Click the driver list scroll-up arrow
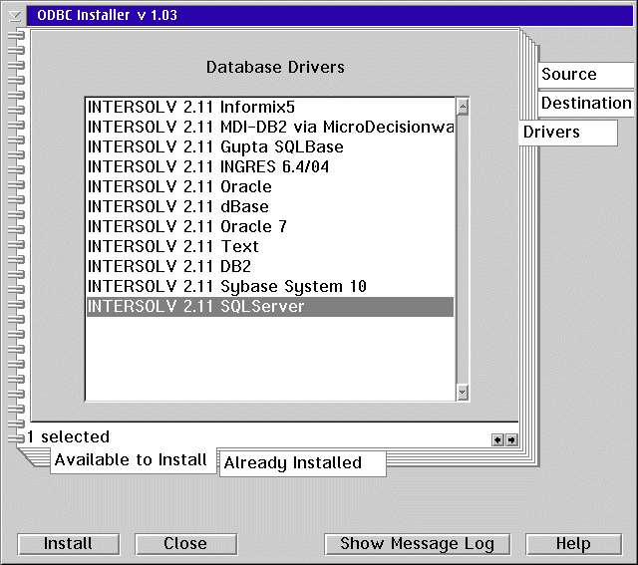Image resolution: width=638 pixels, height=565 pixels. (x=463, y=107)
